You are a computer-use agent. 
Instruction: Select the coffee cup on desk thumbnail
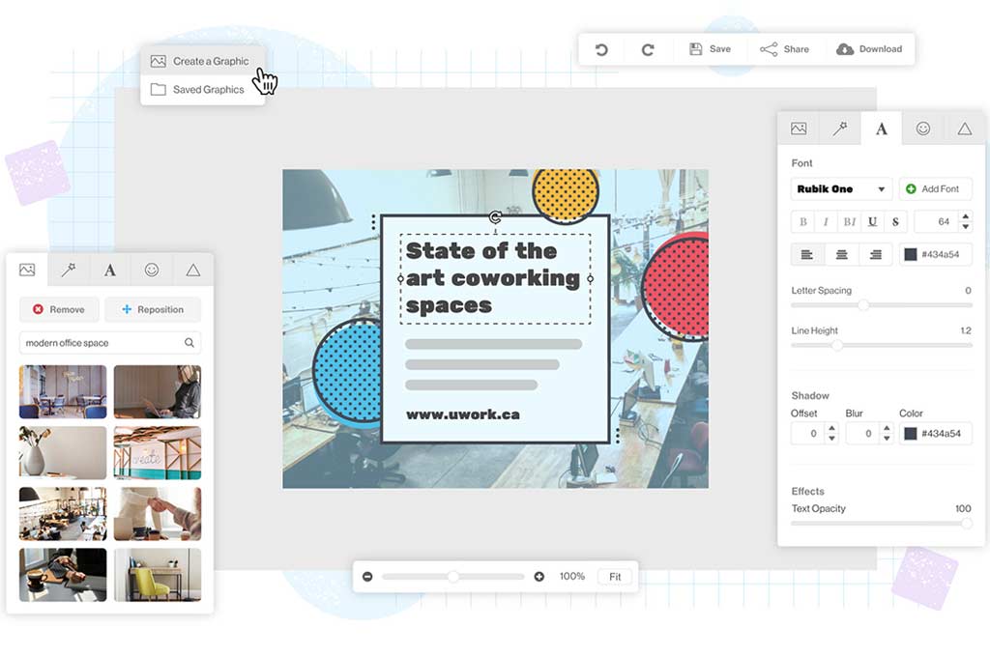click(x=63, y=574)
